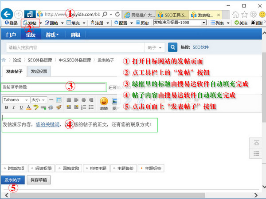Click the bulleted list icon

(x=91, y=107)
